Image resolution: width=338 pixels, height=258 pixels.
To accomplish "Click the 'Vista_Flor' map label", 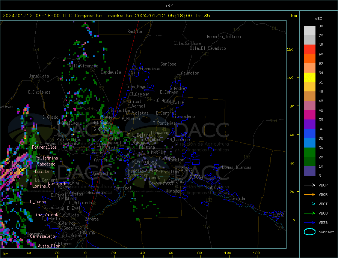I will 49,246.
